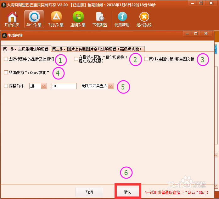219x199 pixels.
Task: Maximize the 生成向导 dialog
Action: 196,34
